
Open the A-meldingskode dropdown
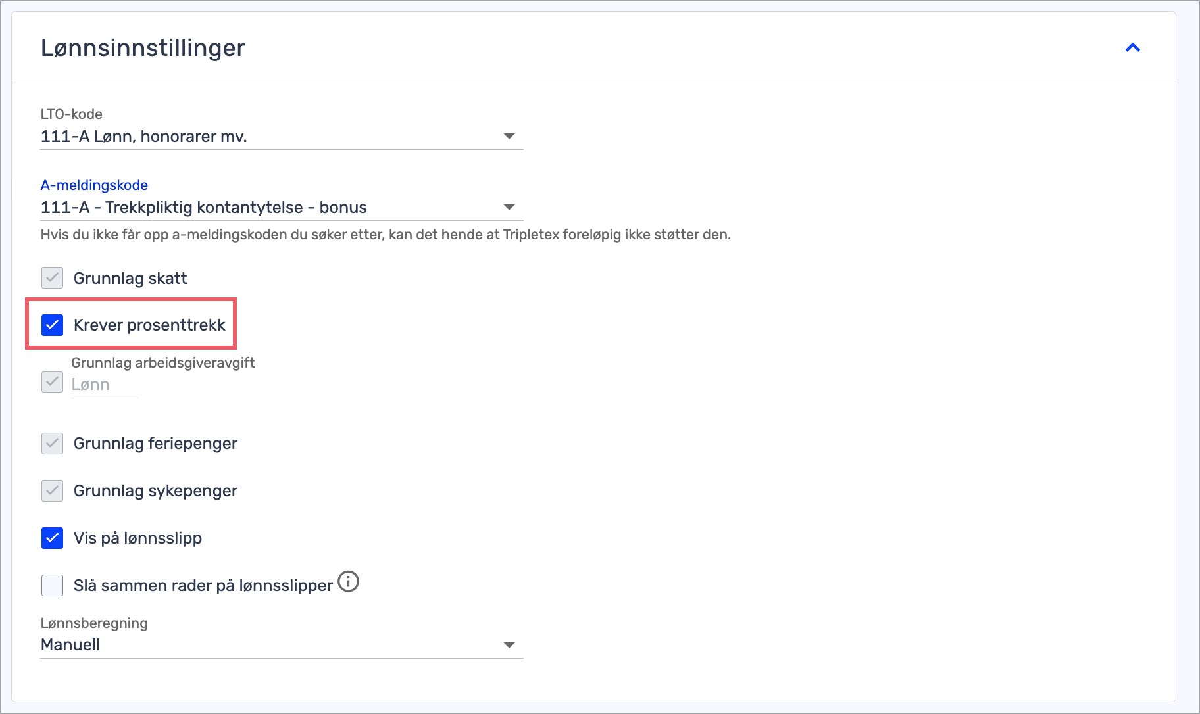[282, 208]
